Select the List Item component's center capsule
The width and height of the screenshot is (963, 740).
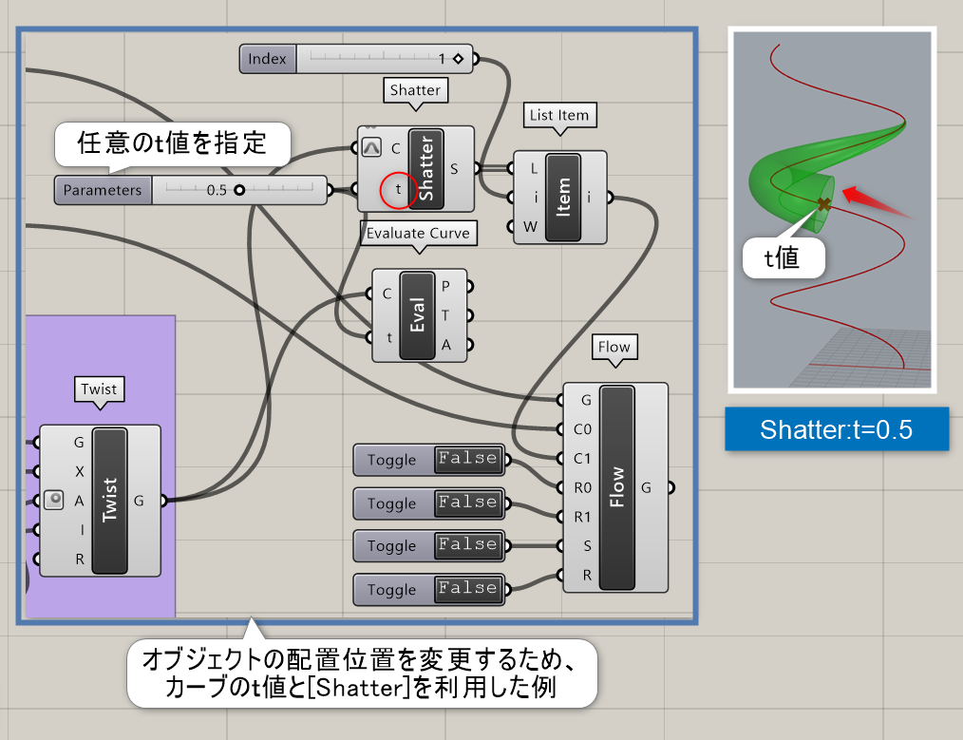tap(563, 198)
